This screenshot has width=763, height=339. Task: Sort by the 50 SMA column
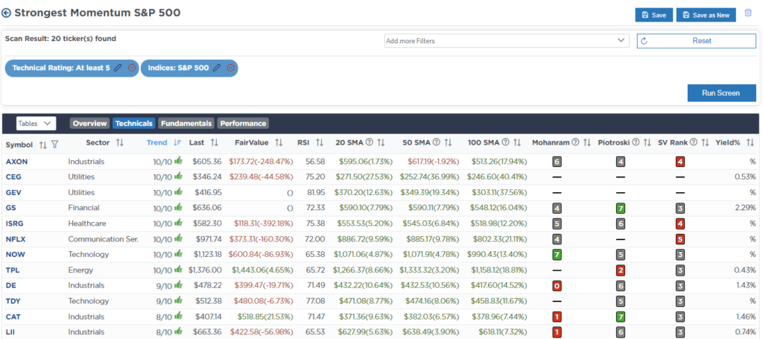pos(448,142)
